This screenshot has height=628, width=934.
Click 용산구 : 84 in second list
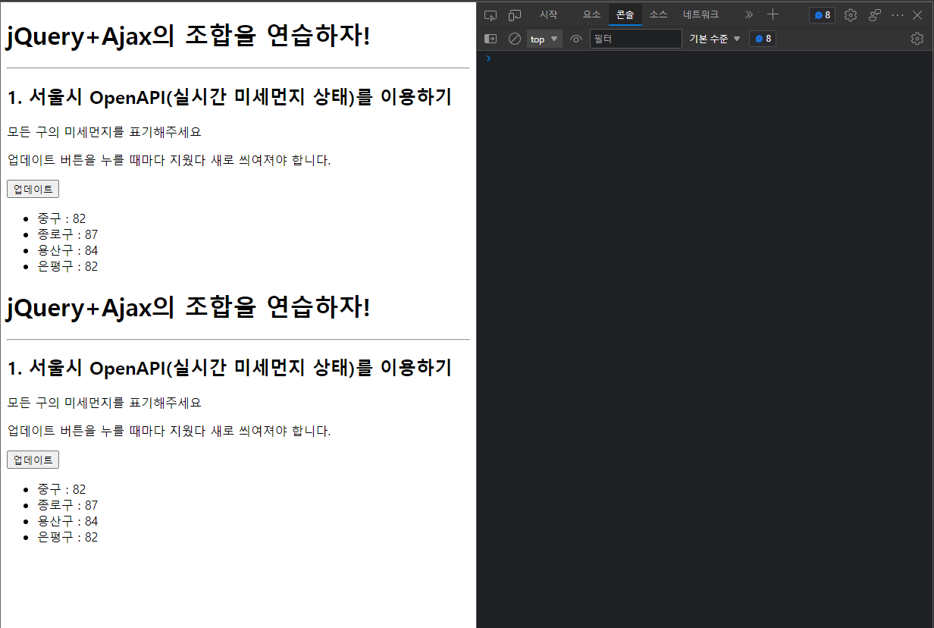67,521
